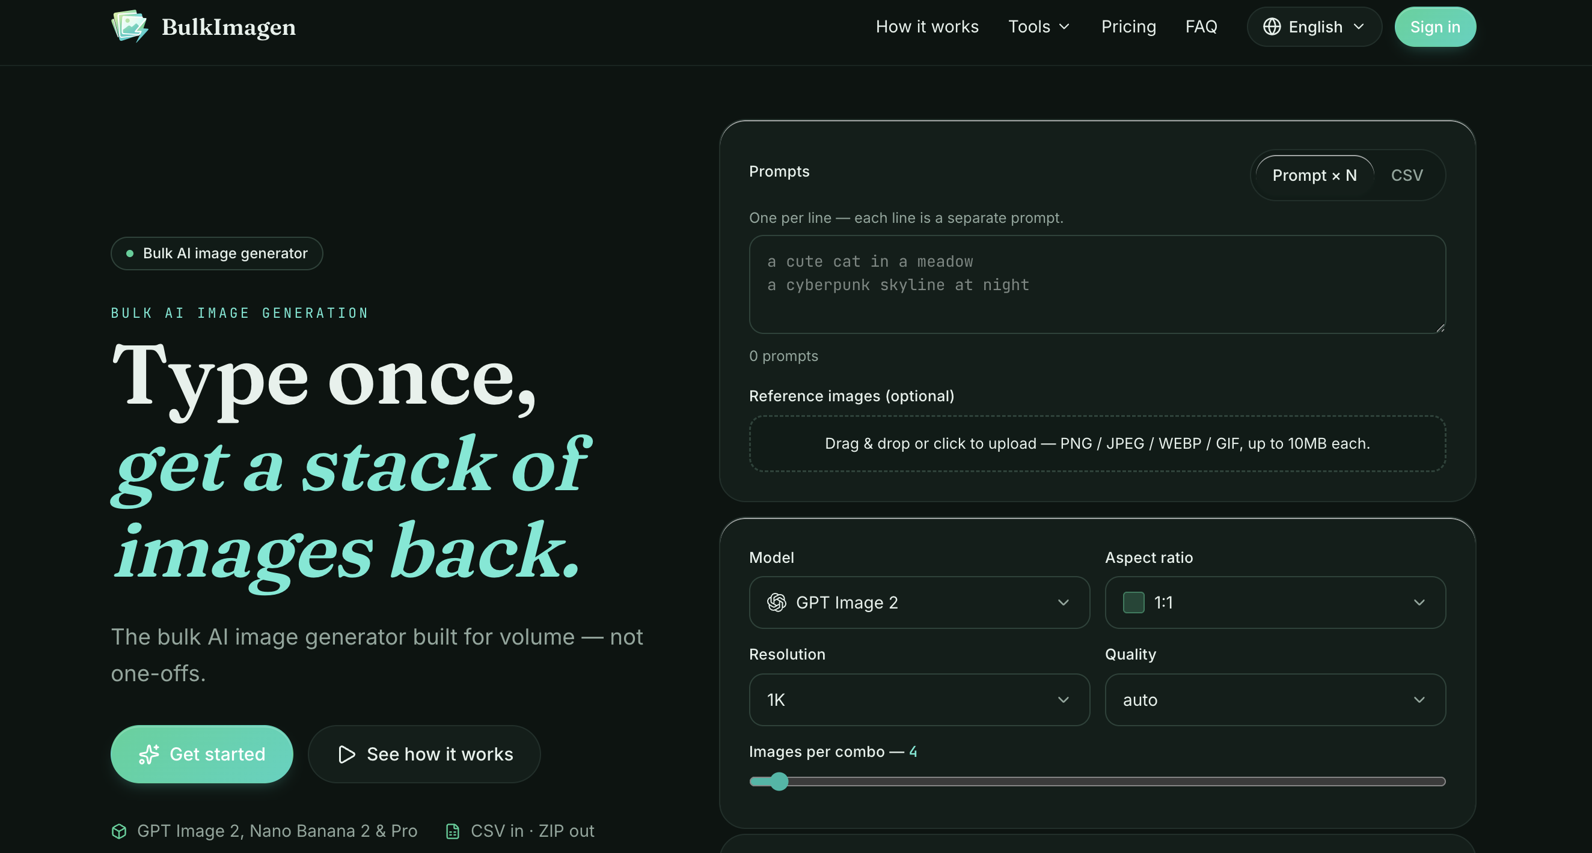Go to Pricing page
This screenshot has width=1592, height=853.
pyautogui.click(x=1128, y=26)
